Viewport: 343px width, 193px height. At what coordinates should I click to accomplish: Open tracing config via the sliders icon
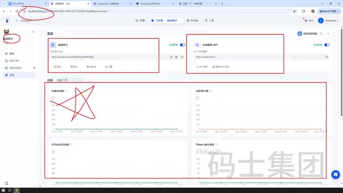pyautogui.click(x=321, y=34)
